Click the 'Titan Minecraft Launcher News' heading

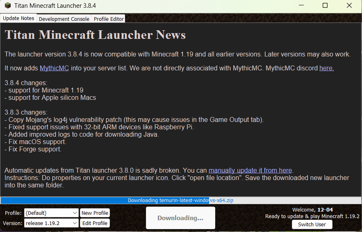(x=95, y=35)
